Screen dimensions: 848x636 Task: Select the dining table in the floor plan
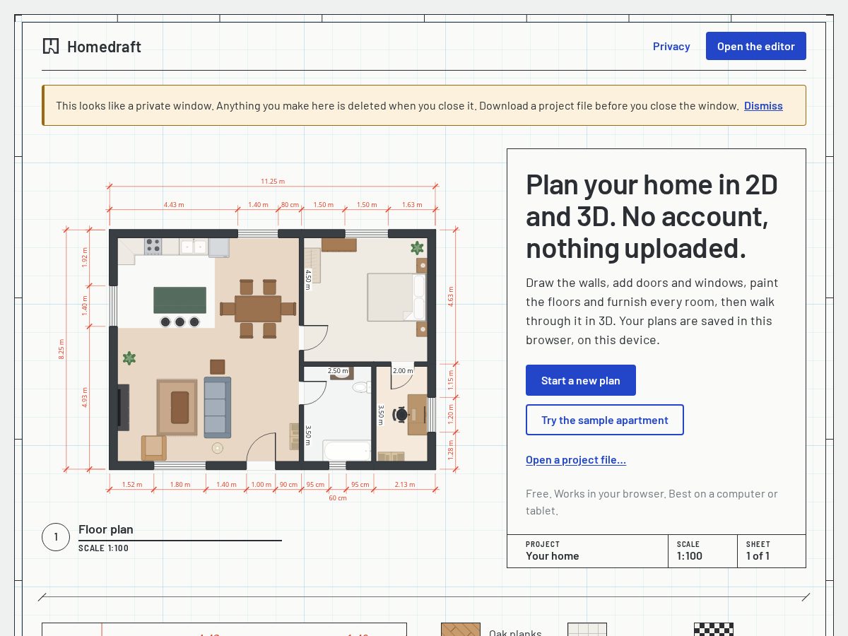coord(258,309)
